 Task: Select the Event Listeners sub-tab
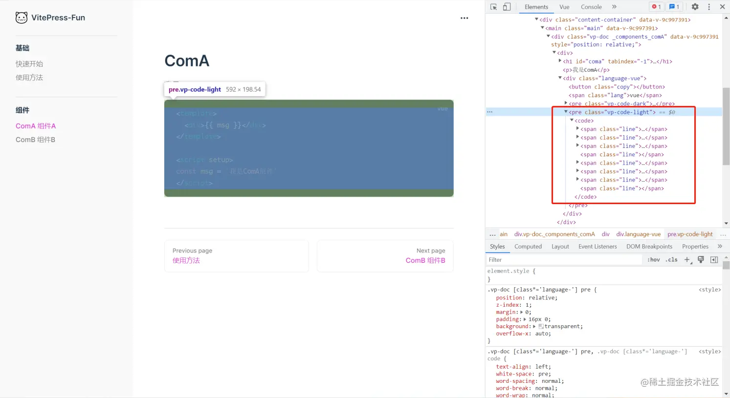point(597,247)
